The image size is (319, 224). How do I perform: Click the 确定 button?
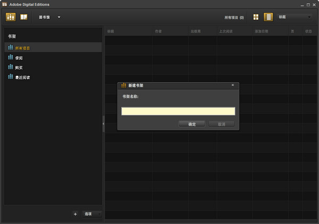click(x=192, y=124)
